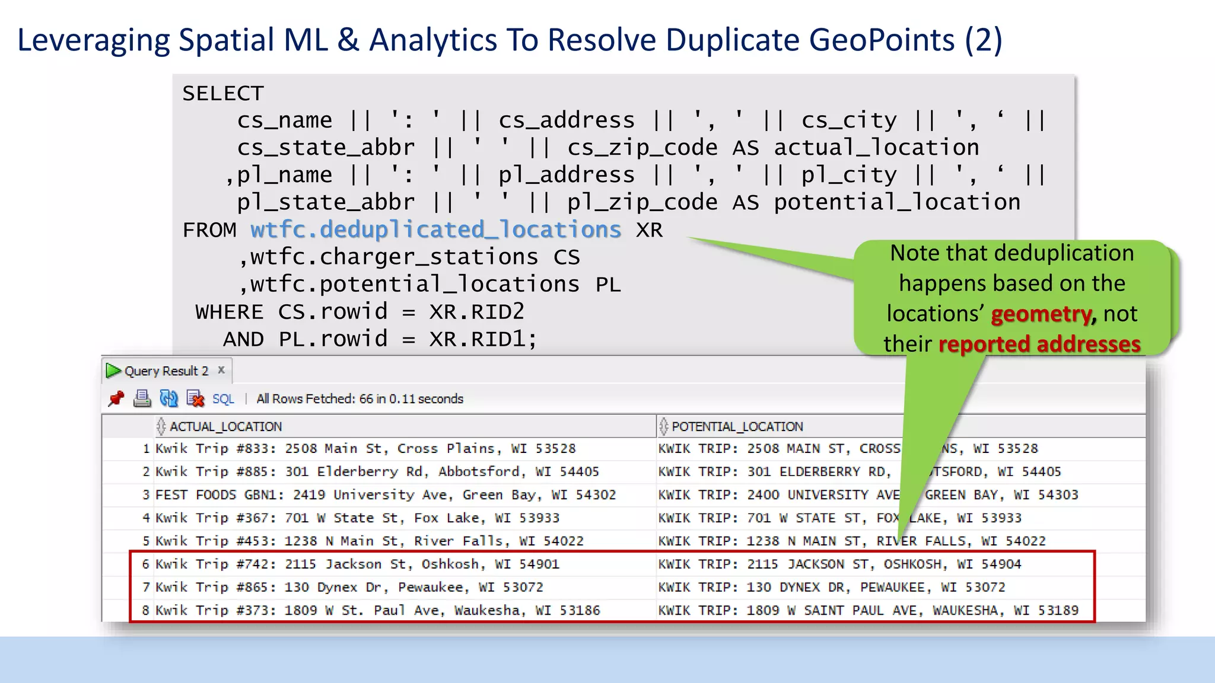
Task: Select the Query Result 2 tab
Action: coord(166,371)
